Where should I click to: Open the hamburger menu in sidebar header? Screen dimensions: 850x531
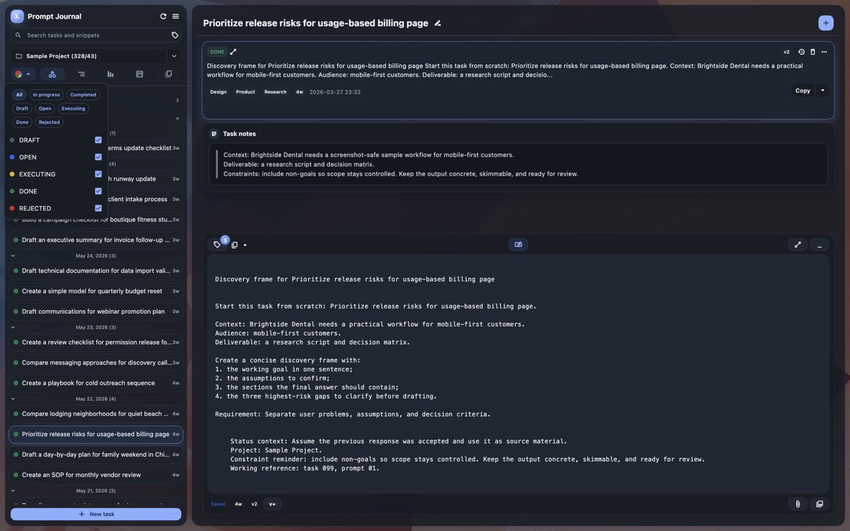(x=175, y=16)
